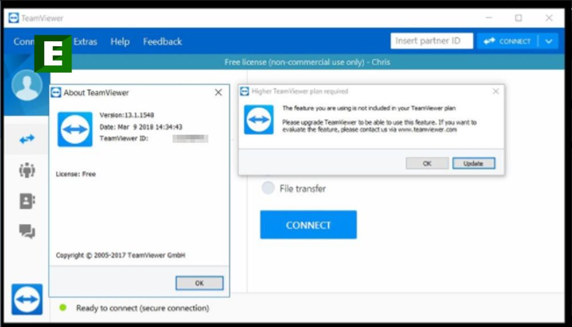Click TeamViewer icon in main title bar
Screen dimensions: 572x327
click(x=14, y=18)
